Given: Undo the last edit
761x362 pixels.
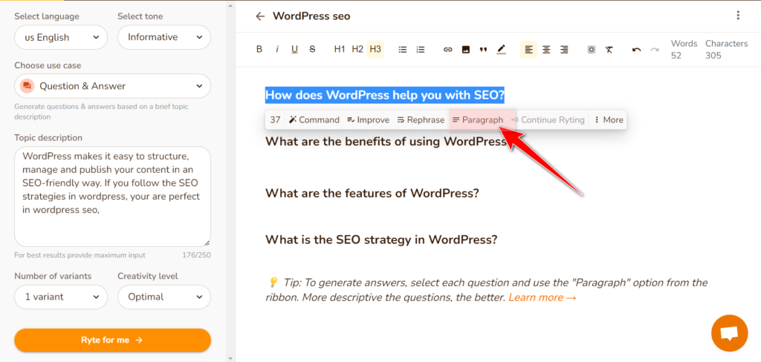Looking at the screenshot, I should [x=637, y=50].
